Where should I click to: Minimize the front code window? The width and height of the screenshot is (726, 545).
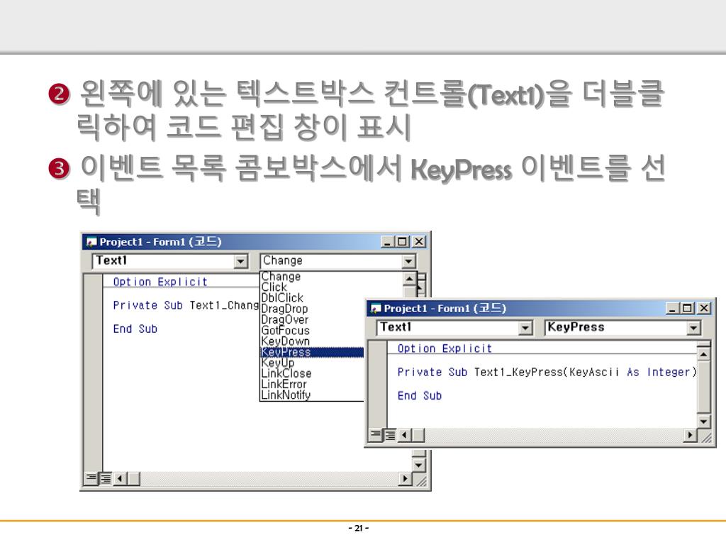point(672,308)
